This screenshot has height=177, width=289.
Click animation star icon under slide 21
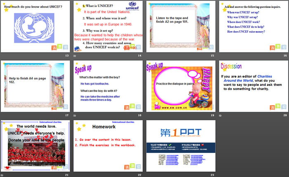(x=2, y=175)
